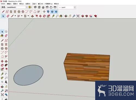Select the Eraser tool in Getting Started toolbar

point(8,16)
